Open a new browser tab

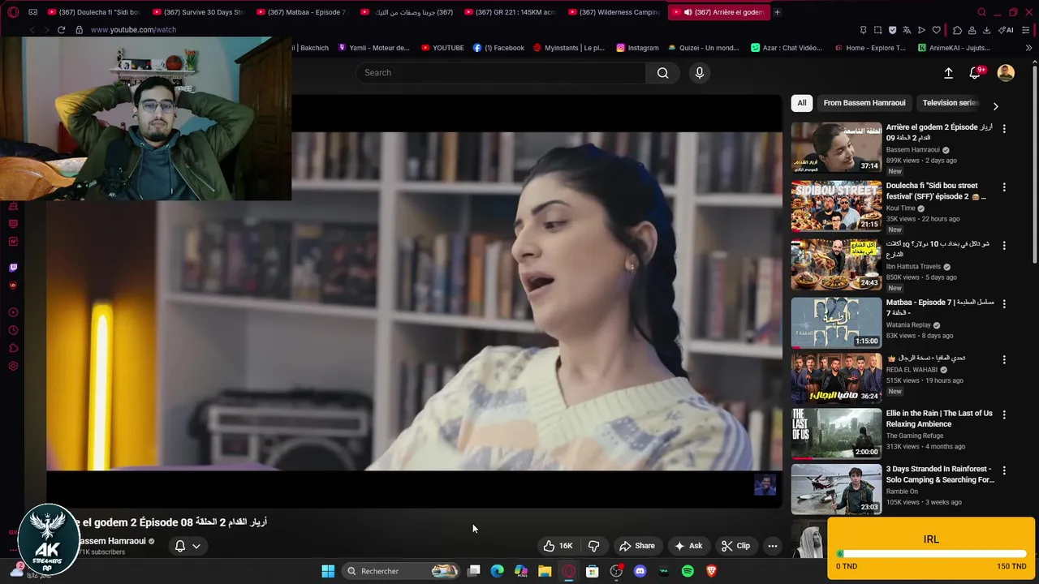tap(777, 12)
